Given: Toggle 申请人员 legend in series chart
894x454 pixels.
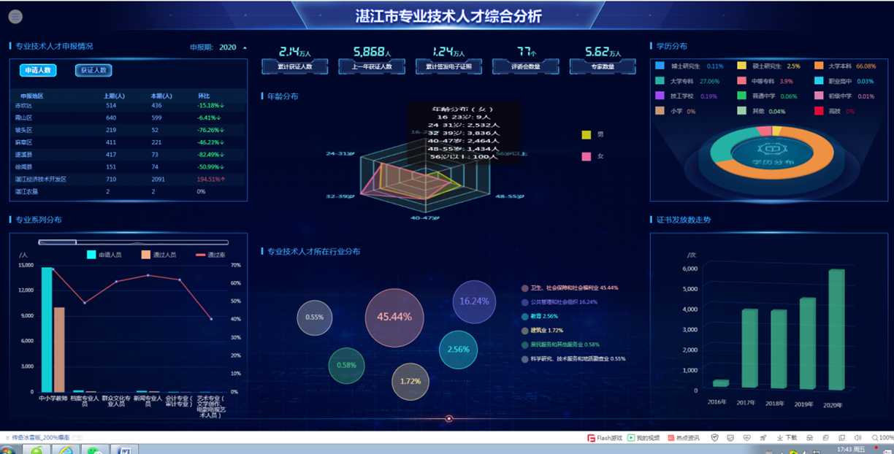Looking at the screenshot, I should (104, 255).
